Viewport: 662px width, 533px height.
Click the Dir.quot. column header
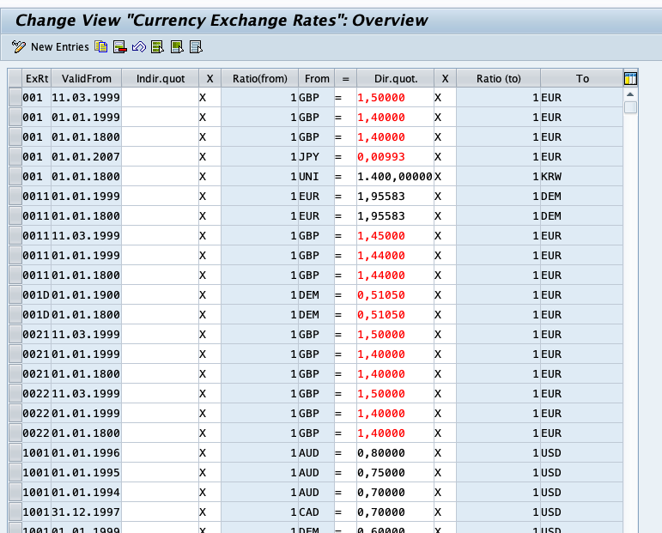[396, 78]
